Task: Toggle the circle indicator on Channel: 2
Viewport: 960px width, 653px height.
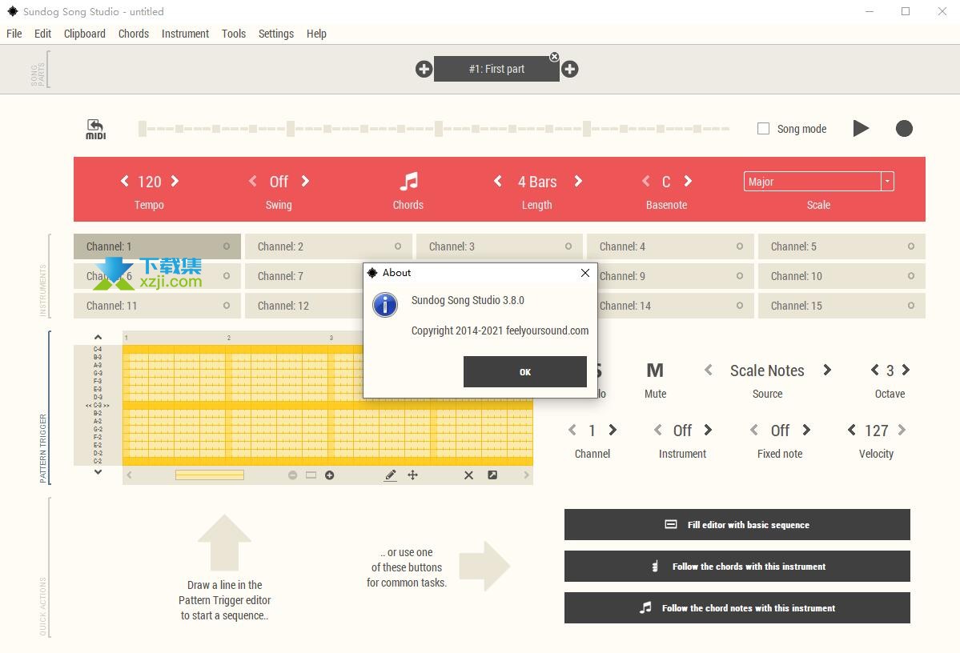Action: tap(398, 246)
